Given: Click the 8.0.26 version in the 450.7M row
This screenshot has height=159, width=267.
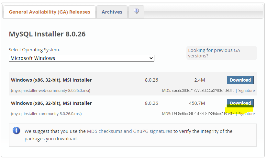Looking at the screenshot, I should coord(151,103).
